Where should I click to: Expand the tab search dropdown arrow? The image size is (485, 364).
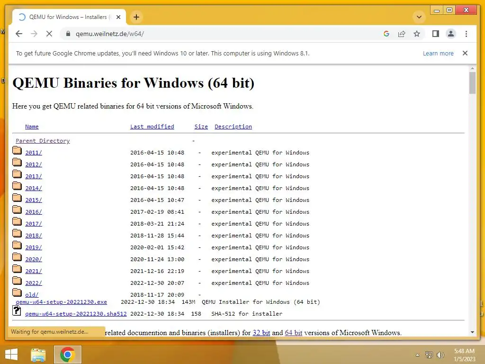[x=419, y=17]
